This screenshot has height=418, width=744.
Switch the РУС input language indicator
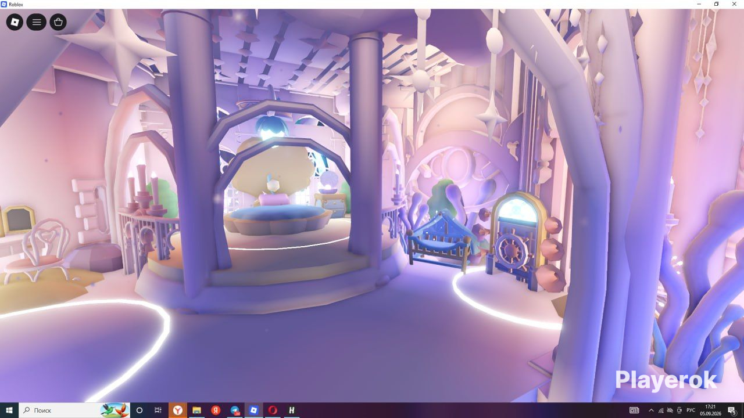pyautogui.click(x=691, y=410)
